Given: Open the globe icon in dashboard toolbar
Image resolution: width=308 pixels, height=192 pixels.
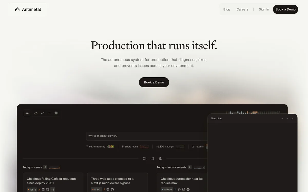Looking at the screenshot, I should [56, 113].
